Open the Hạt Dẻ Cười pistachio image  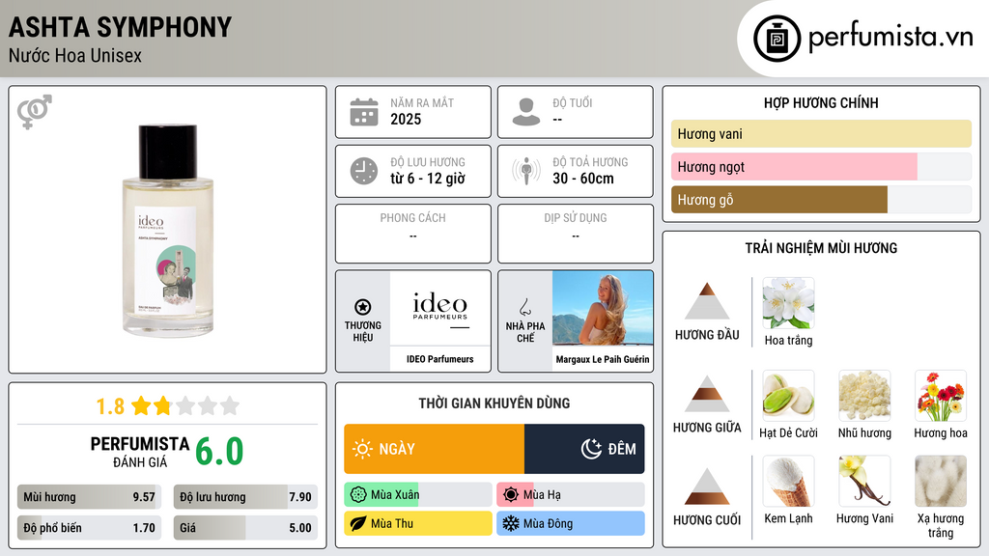[788, 395]
